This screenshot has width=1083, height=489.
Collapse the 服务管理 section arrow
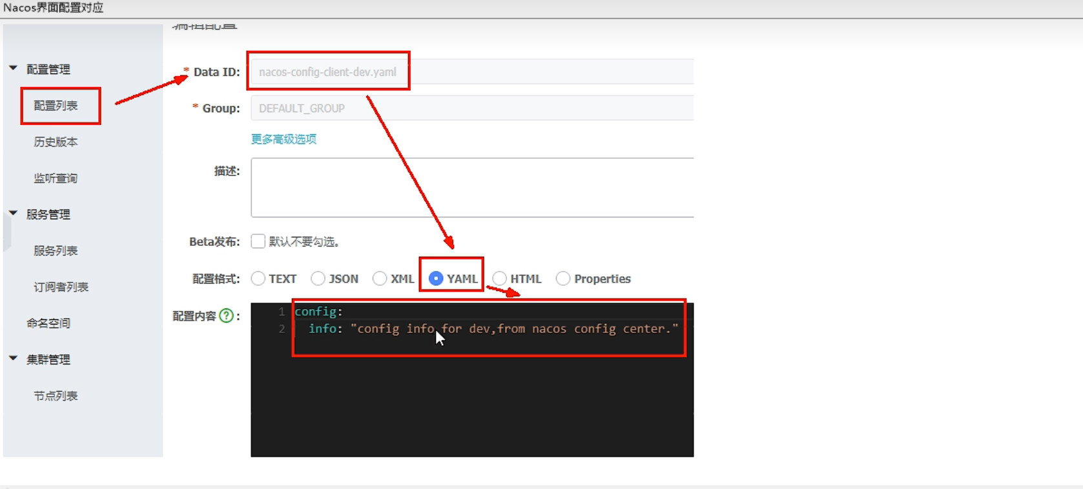13,213
